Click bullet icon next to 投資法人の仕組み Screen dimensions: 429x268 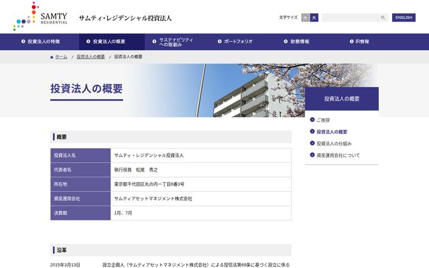pyautogui.click(x=312, y=143)
